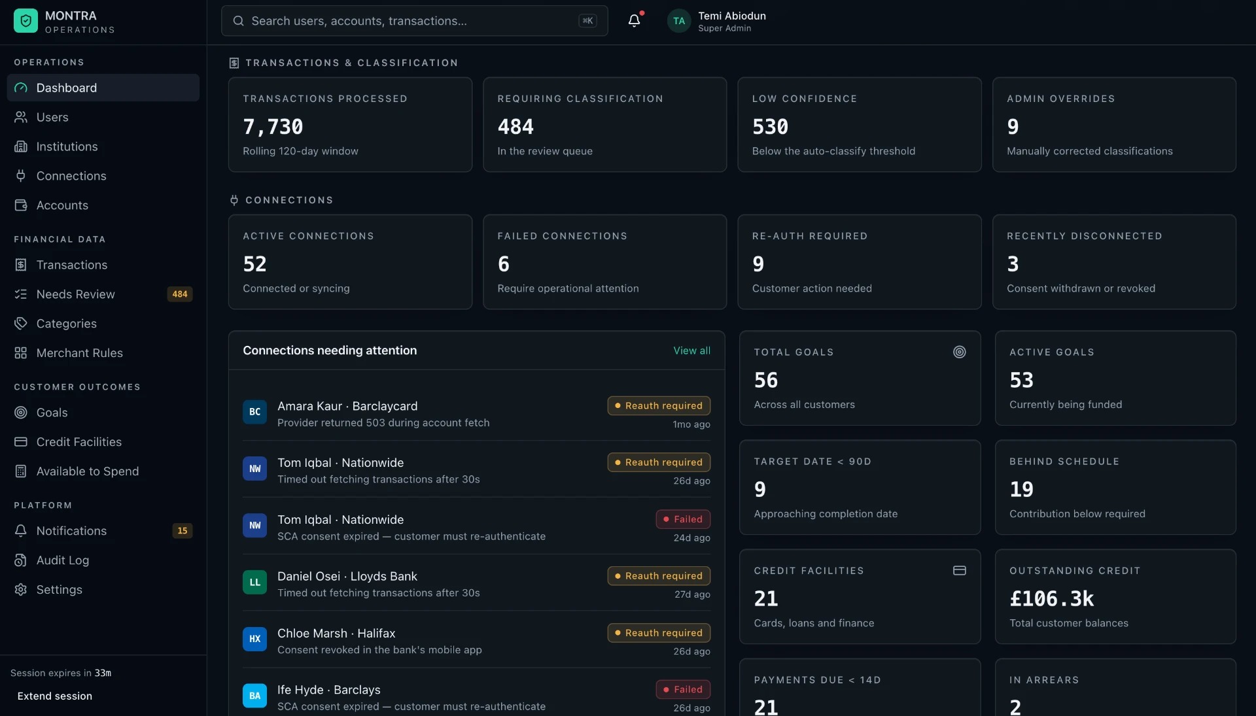Click the plug icon beside Connections heading

(x=234, y=200)
